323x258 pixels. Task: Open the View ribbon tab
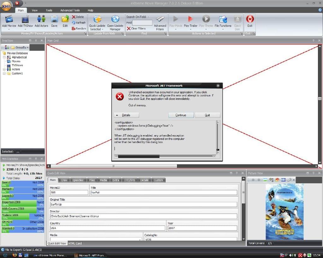35,10
